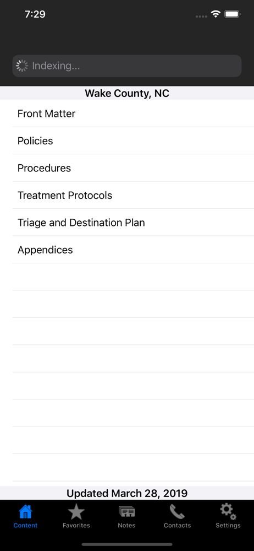Open Favorites star icon
Image resolution: width=254 pixels, height=551 pixels.
tap(76, 512)
